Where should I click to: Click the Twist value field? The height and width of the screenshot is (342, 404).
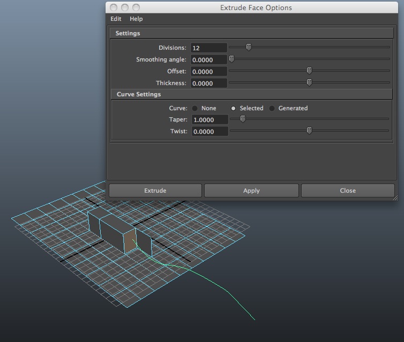(210, 132)
